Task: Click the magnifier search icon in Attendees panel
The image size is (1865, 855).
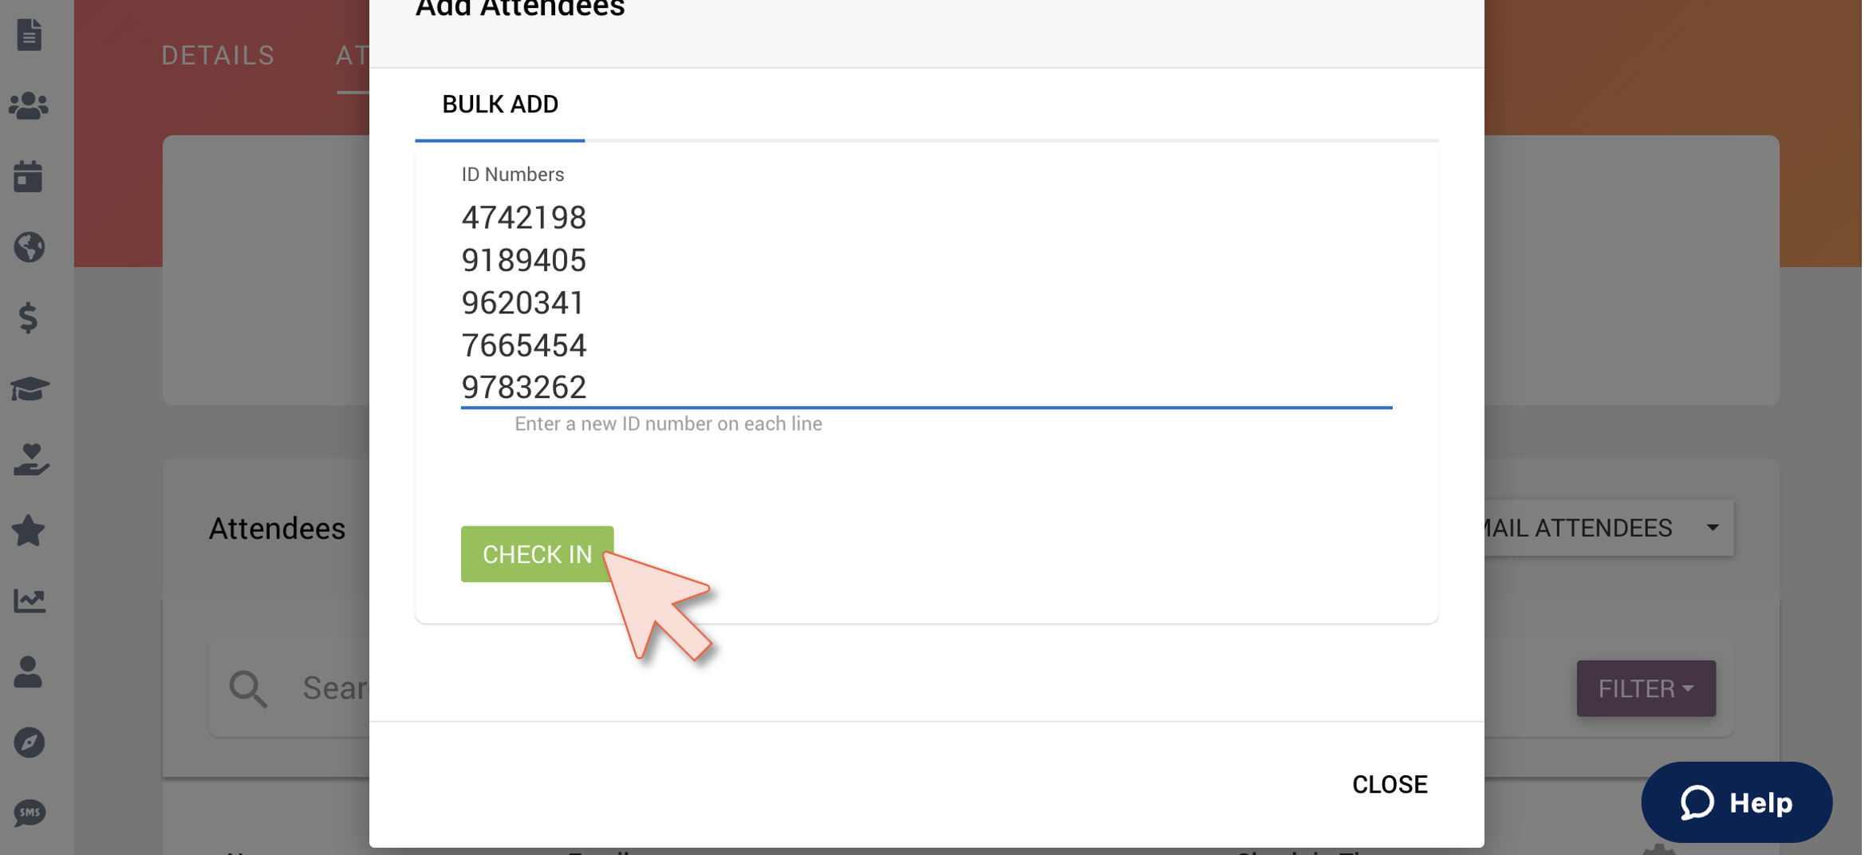Action: point(248,688)
